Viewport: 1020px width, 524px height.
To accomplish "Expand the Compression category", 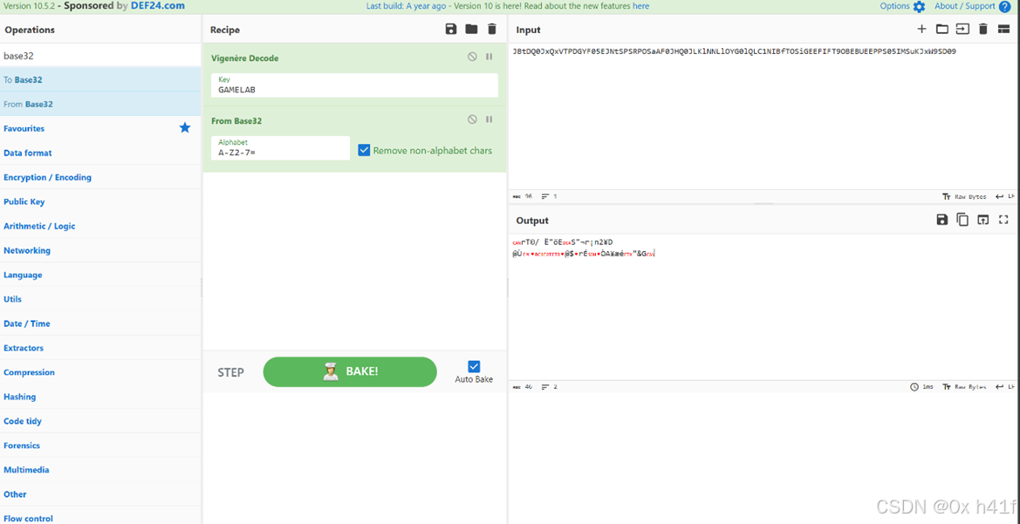I will point(101,372).
